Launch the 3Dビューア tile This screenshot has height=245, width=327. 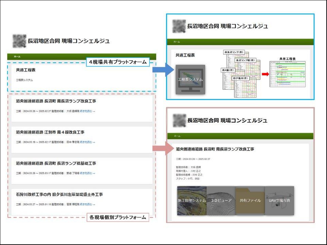point(221,200)
